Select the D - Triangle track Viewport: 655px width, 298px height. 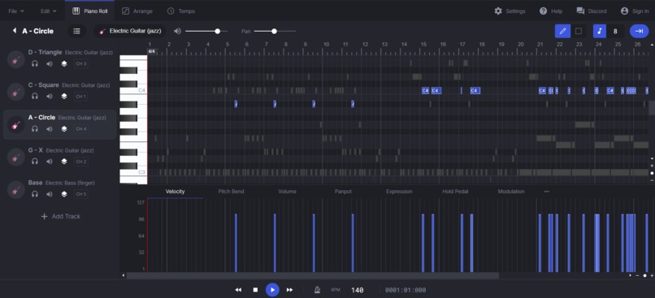(x=59, y=58)
